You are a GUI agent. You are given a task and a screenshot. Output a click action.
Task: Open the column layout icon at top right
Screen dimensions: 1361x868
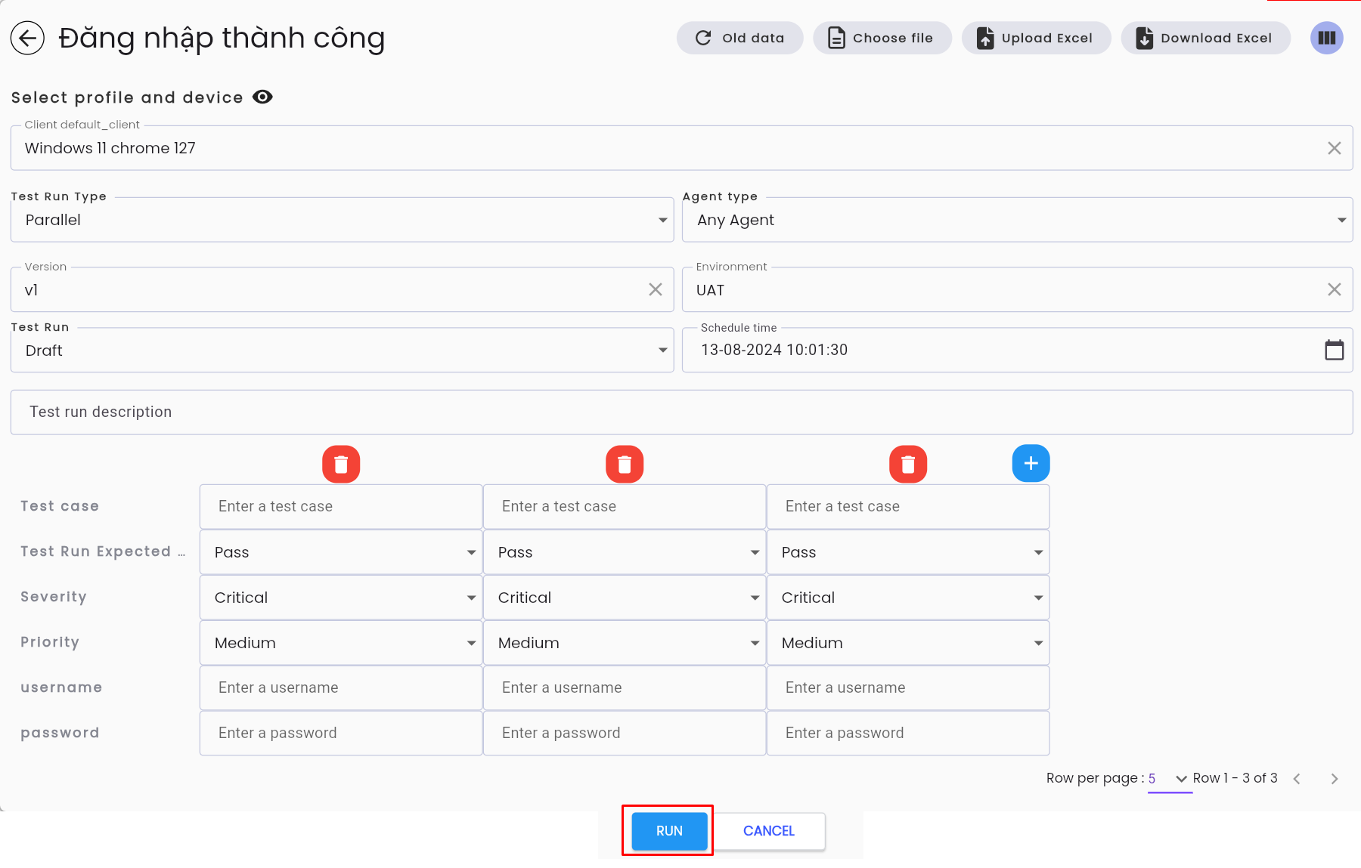coord(1326,38)
